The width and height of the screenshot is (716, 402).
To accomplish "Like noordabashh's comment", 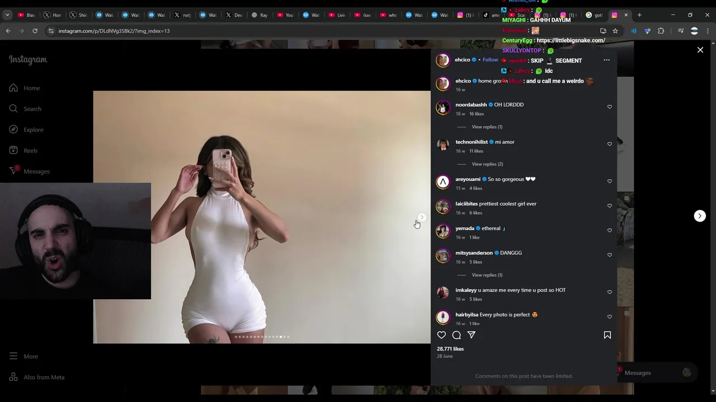I will pyautogui.click(x=610, y=107).
